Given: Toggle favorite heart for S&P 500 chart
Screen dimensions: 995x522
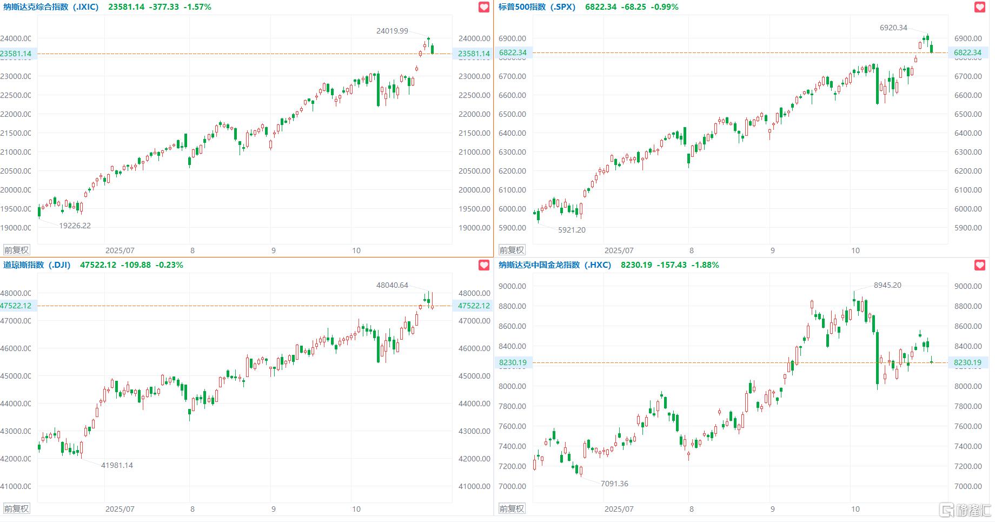Looking at the screenshot, I should tap(980, 7).
